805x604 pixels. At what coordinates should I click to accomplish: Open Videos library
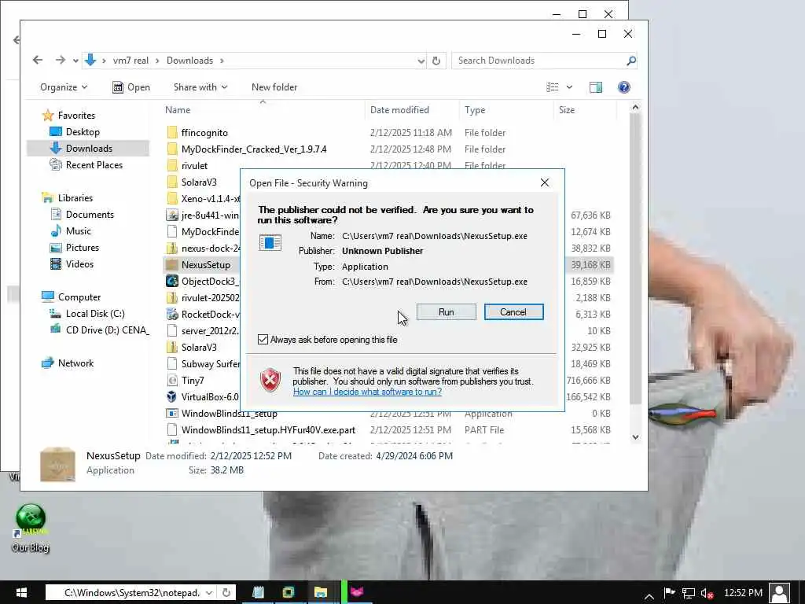coord(79,264)
